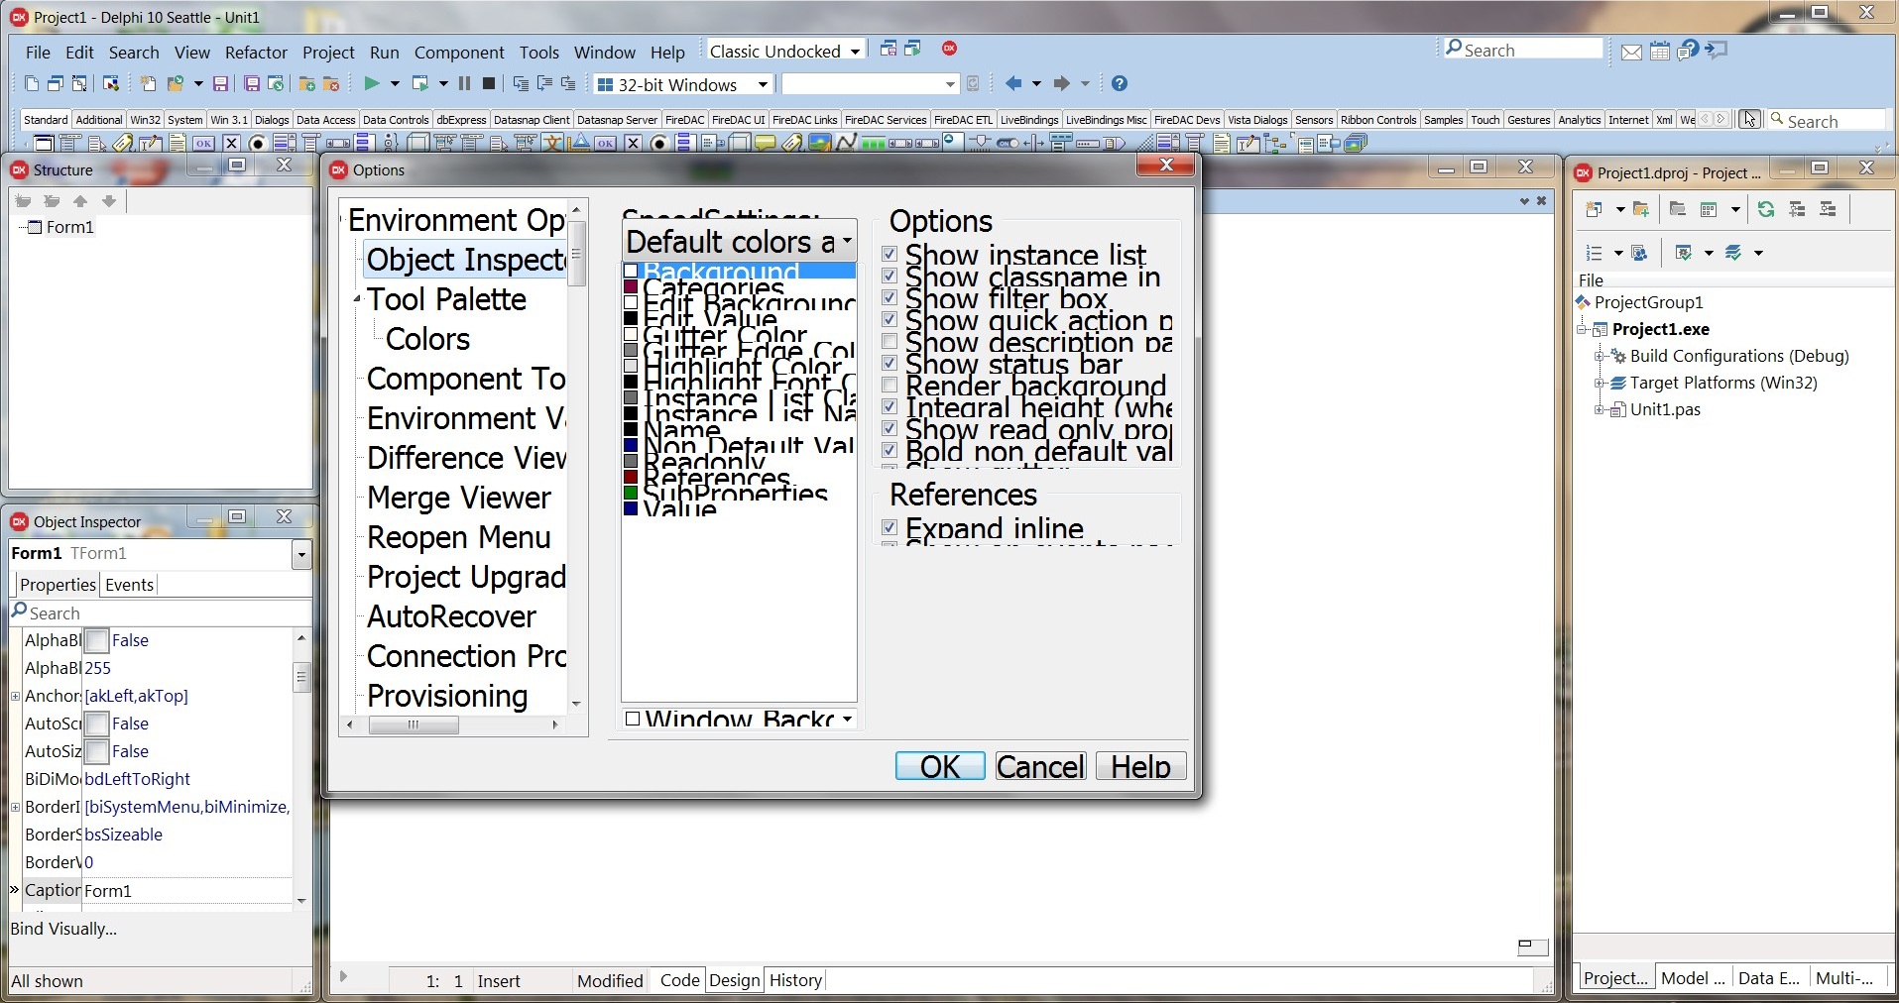Image resolution: width=1899 pixels, height=1003 pixels.
Task: Click the numbered list Sort icon in Project Manager
Action: pyautogui.click(x=1594, y=253)
